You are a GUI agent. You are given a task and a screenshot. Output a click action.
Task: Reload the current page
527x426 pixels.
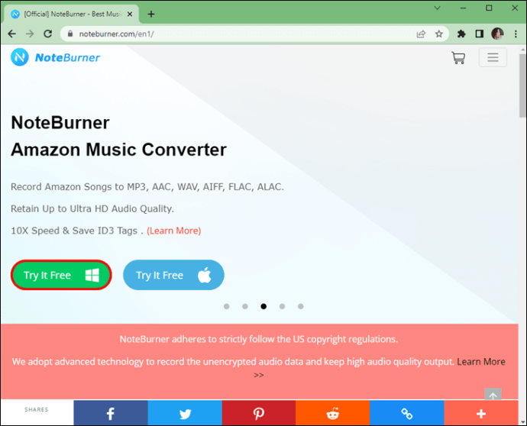pos(47,34)
